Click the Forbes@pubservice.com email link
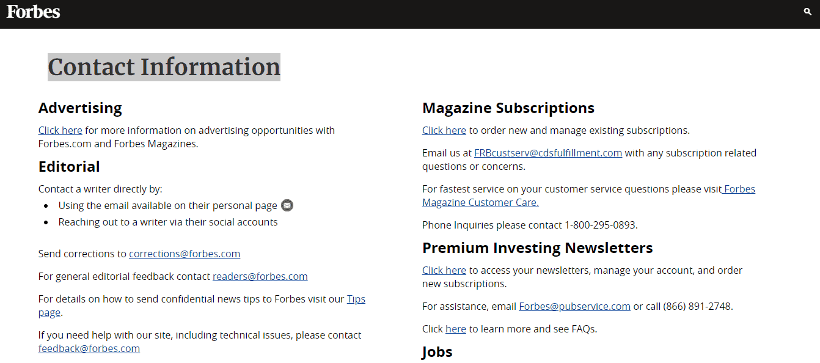The width and height of the screenshot is (820, 363). click(574, 306)
